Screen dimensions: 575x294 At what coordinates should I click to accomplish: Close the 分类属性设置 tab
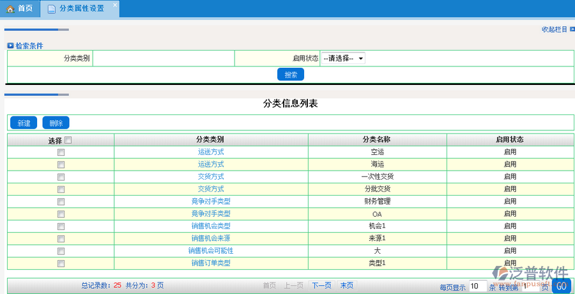(115, 5)
